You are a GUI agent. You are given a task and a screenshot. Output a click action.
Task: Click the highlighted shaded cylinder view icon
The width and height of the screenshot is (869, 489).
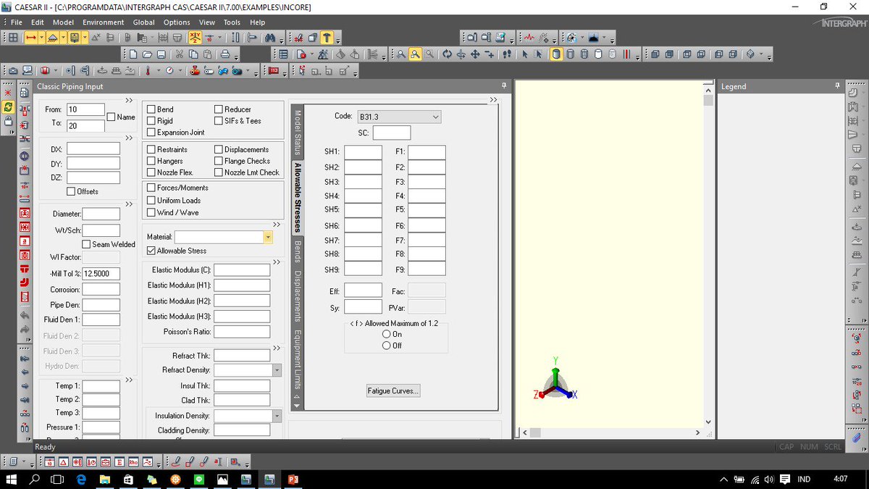[x=555, y=54]
